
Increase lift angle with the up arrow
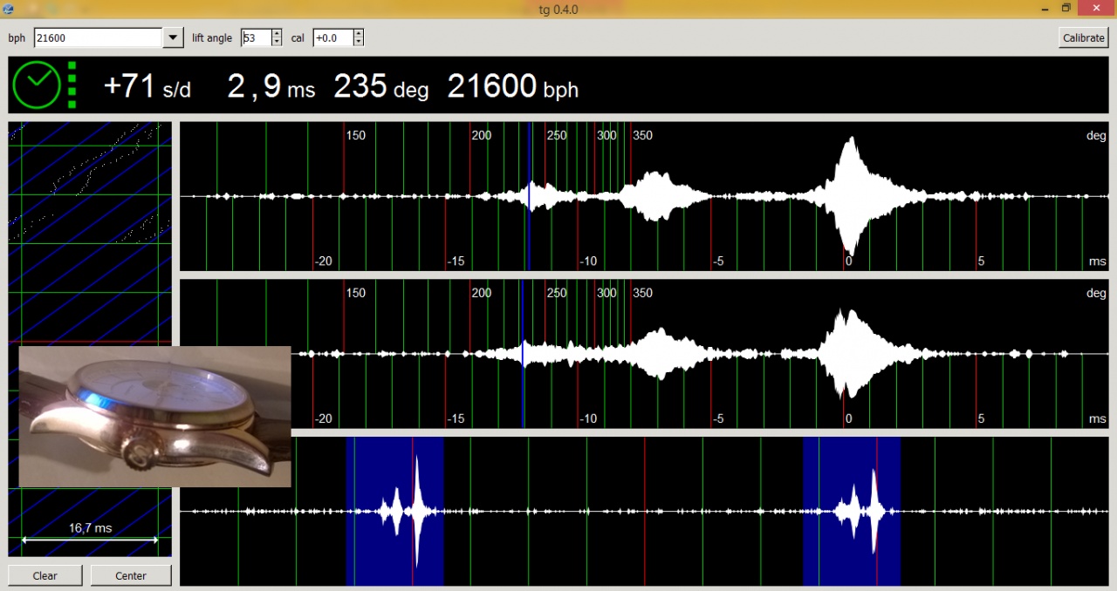click(x=277, y=34)
